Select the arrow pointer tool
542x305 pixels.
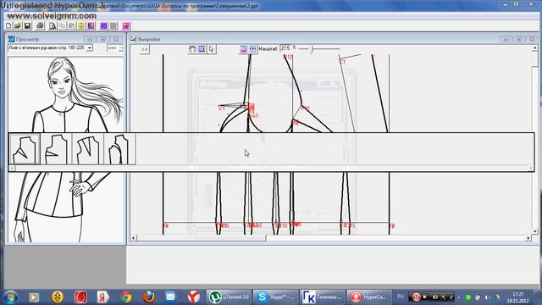click(211, 49)
